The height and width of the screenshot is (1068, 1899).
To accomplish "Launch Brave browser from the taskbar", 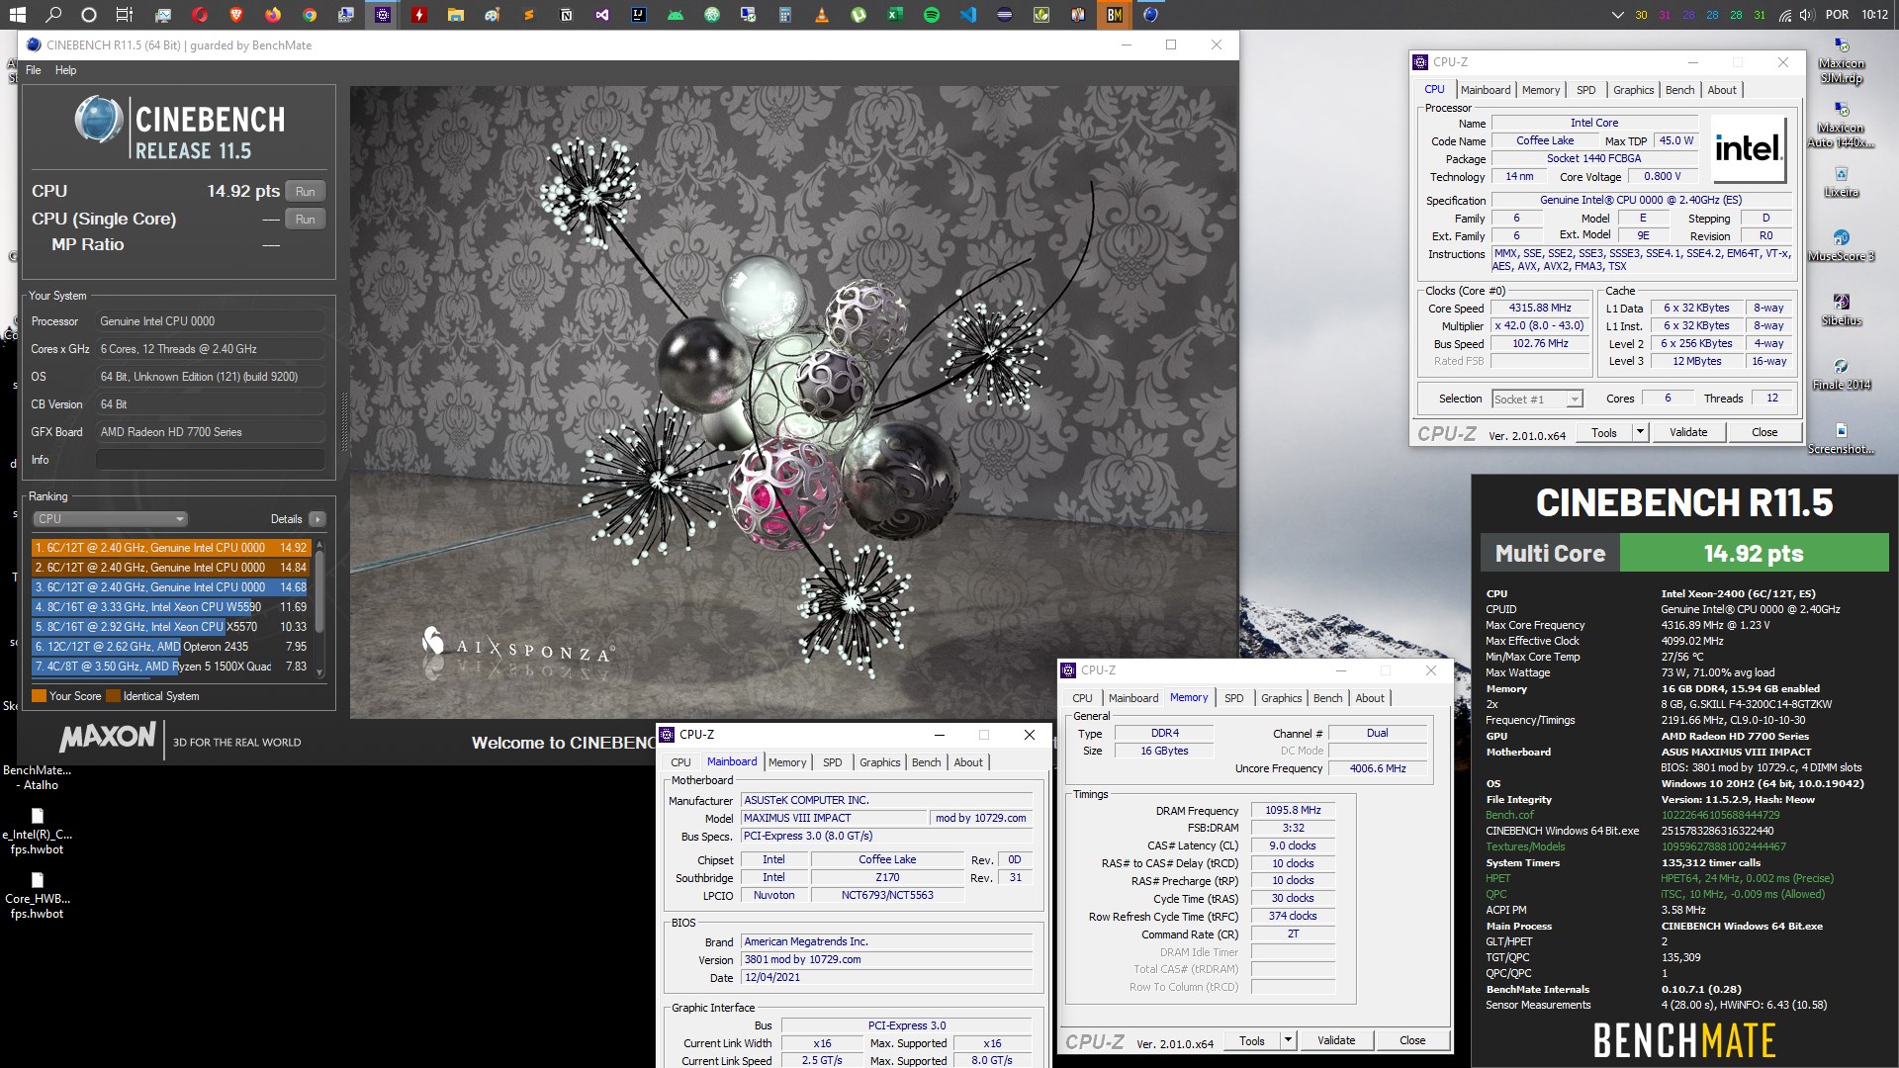I will (235, 15).
